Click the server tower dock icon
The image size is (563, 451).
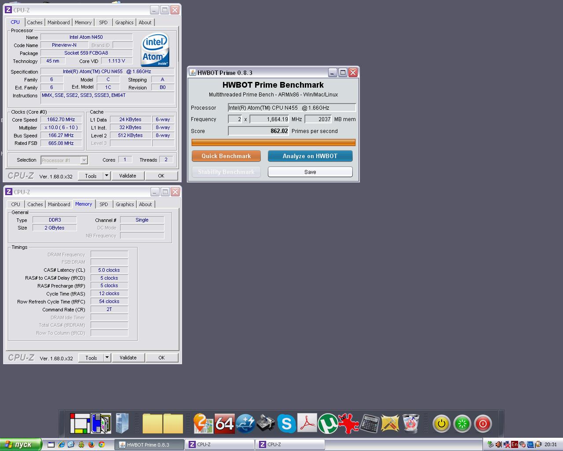click(x=122, y=423)
